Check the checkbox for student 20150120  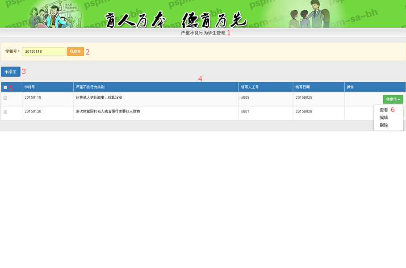pos(5,112)
